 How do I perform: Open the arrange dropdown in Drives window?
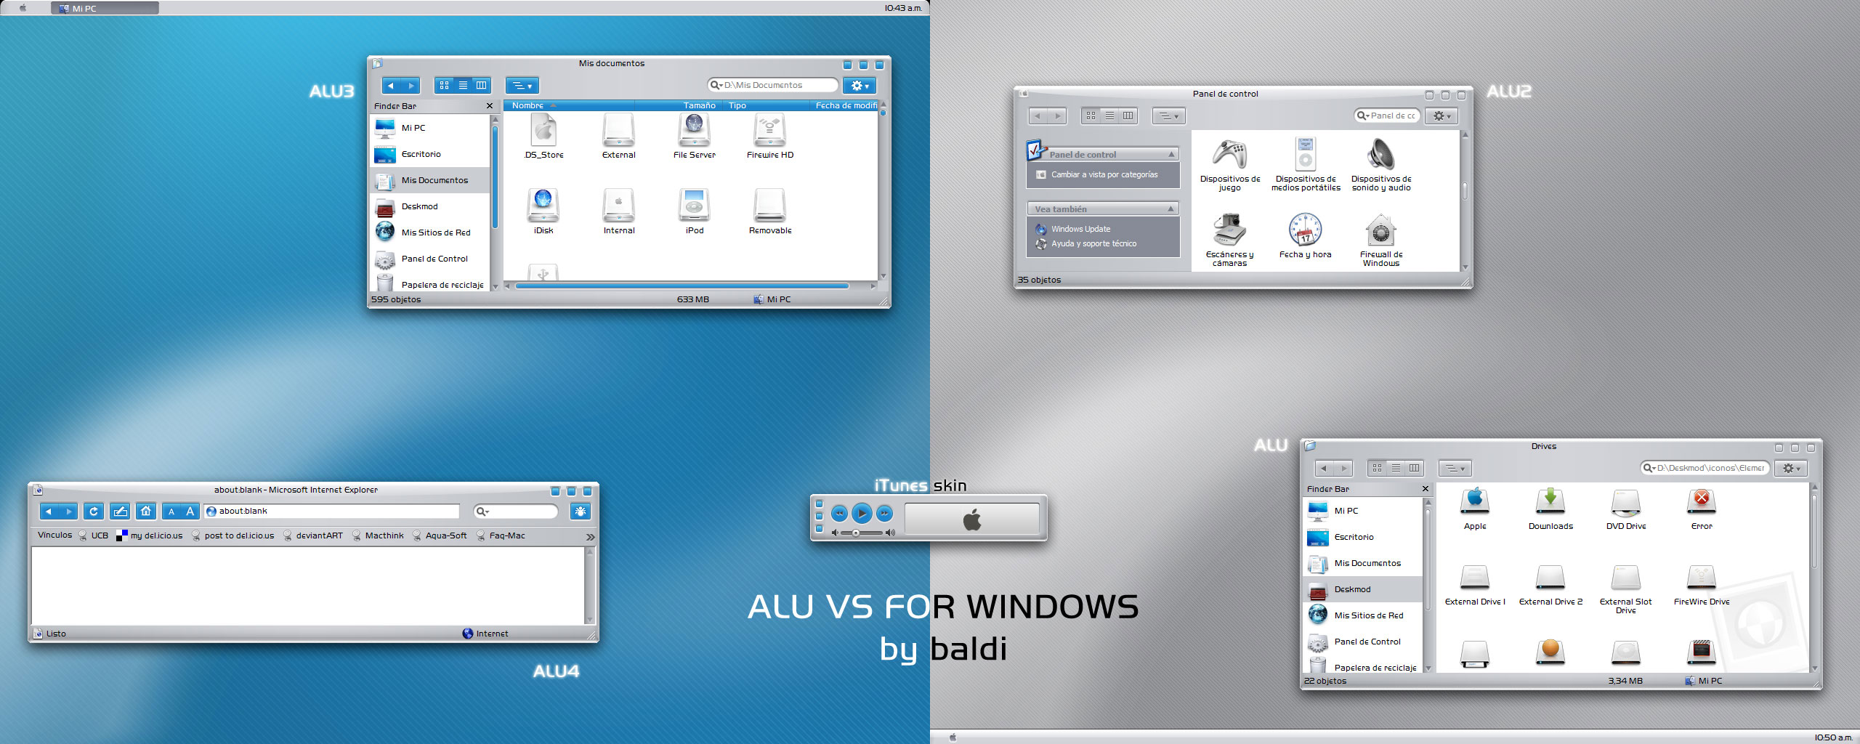pos(1455,469)
